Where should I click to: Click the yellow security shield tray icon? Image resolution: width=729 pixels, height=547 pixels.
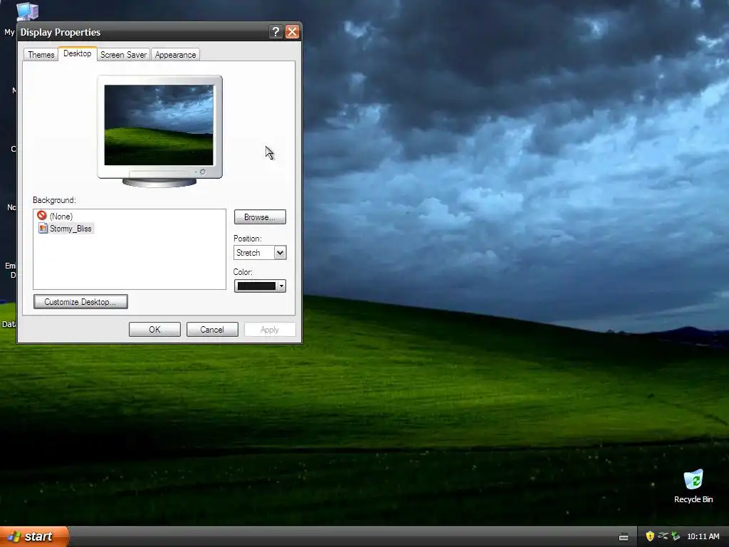650,536
